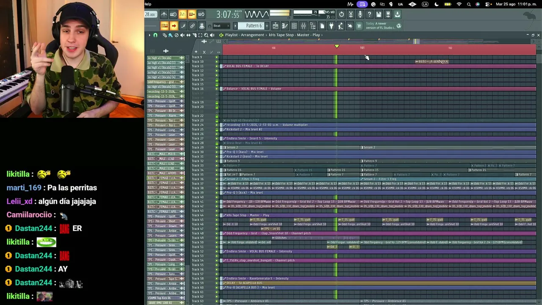Open Spotlight search in menu bar
This screenshot has width=542, height=305.
(469, 4)
